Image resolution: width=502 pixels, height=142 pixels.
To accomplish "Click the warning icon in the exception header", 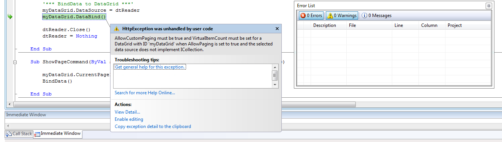I will [117, 29].
